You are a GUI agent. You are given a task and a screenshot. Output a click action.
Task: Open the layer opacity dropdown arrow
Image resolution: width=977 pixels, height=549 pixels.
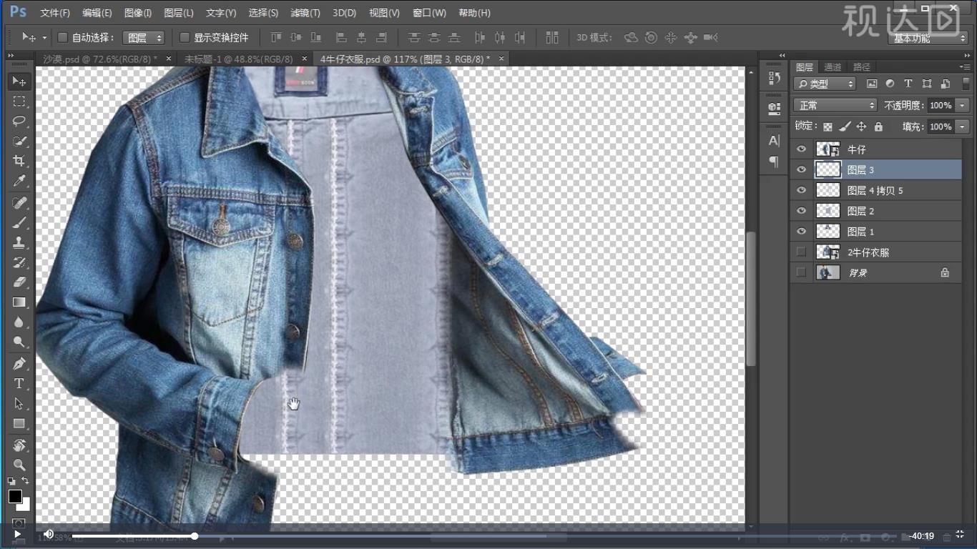[962, 105]
